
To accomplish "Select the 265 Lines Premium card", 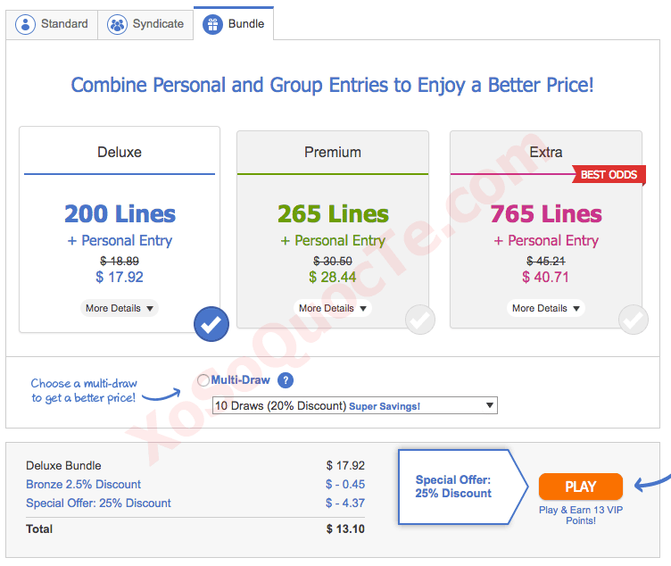I will tap(332, 214).
